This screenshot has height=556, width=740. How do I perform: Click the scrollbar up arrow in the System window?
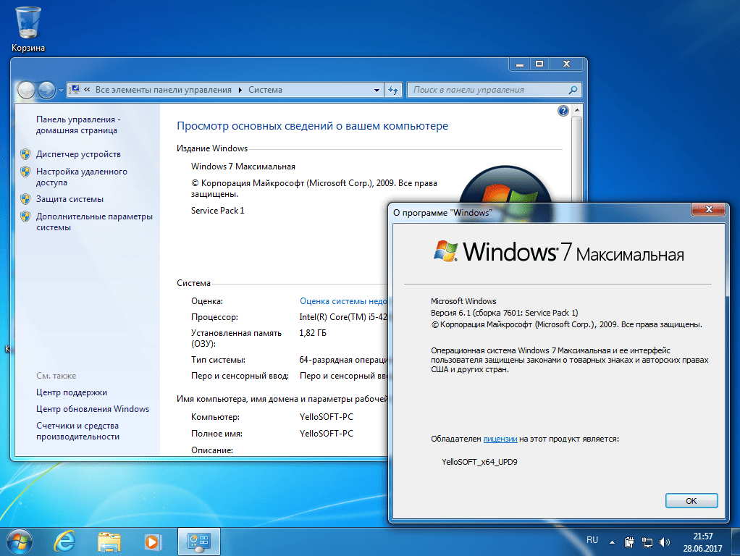576,111
